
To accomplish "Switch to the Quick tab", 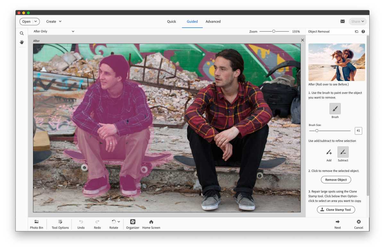I will (x=171, y=22).
